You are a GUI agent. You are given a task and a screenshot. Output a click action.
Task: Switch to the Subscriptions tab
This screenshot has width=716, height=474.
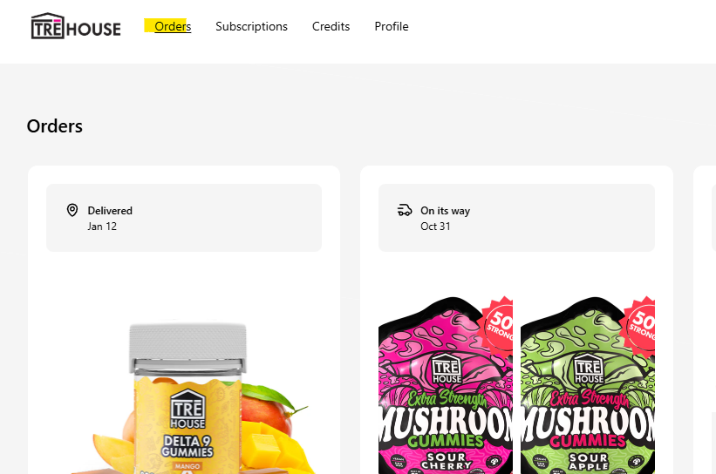point(252,26)
